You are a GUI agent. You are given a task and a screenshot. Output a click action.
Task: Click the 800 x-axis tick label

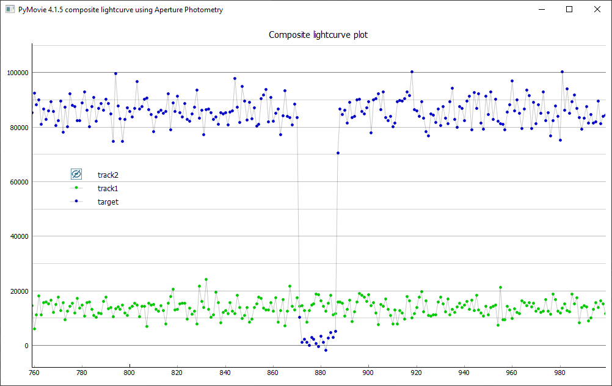point(129,373)
